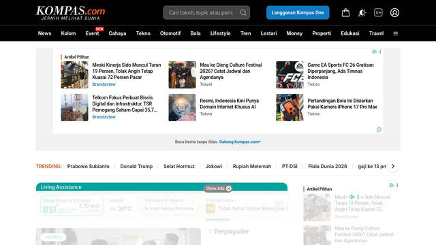Screen dimensions: 436x245
Task: Click Tekno tag under EA Sports article
Action: click(313, 84)
